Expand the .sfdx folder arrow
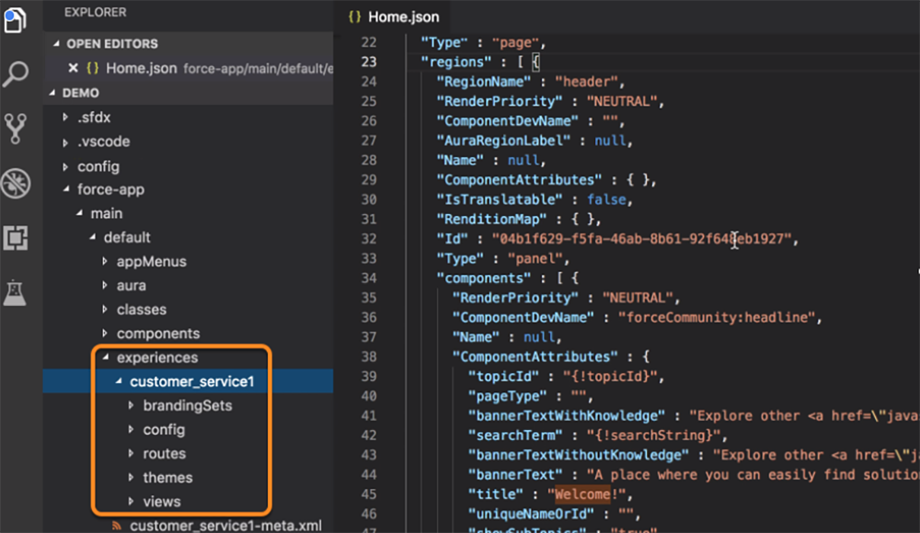The height and width of the screenshot is (533, 920). [x=65, y=118]
